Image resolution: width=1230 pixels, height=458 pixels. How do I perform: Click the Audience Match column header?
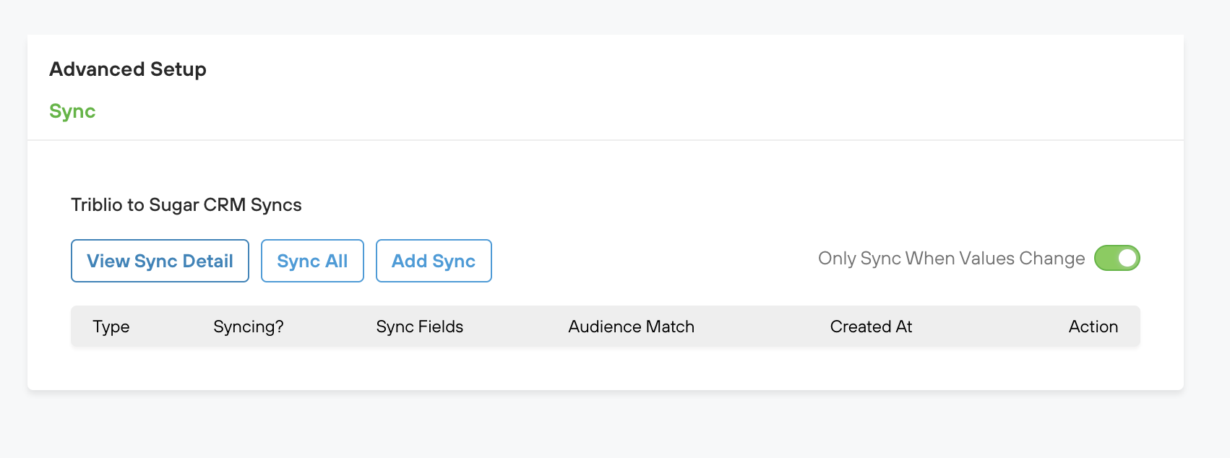click(x=631, y=327)
